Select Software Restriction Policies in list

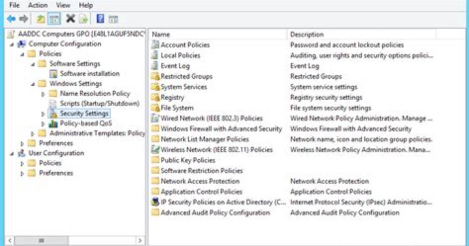(202, 171)
